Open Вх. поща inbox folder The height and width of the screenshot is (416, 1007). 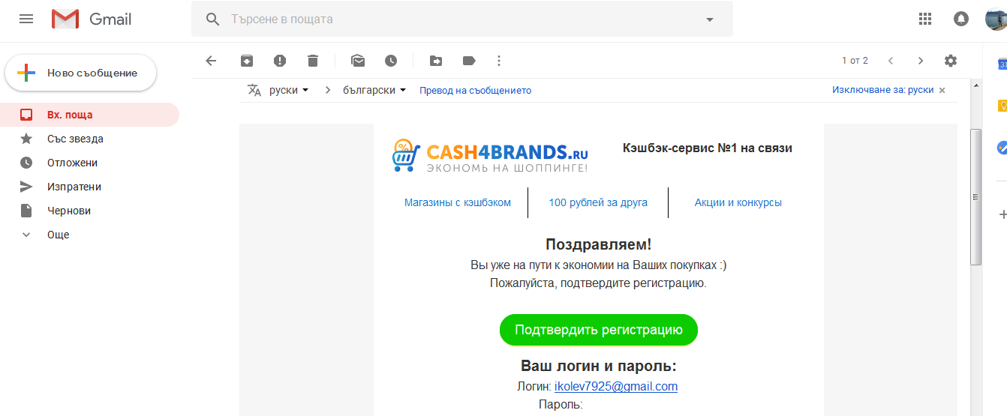pos(89,115)
